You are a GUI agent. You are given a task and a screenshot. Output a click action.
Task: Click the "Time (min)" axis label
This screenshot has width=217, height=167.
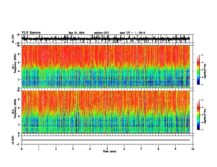pos(110,151)
